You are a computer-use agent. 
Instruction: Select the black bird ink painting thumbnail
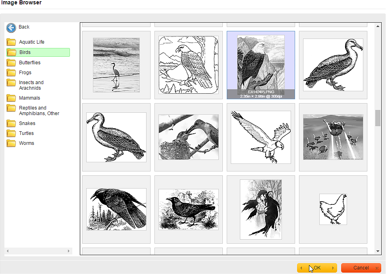pyautogui.click(x=261, y=210)
